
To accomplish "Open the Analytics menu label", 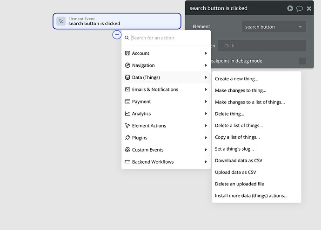I will pyautogui.click(x=141, y=114).
